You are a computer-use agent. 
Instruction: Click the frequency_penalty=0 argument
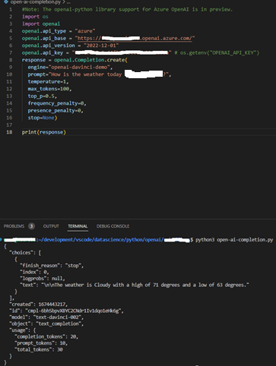[x=57, y=103]
